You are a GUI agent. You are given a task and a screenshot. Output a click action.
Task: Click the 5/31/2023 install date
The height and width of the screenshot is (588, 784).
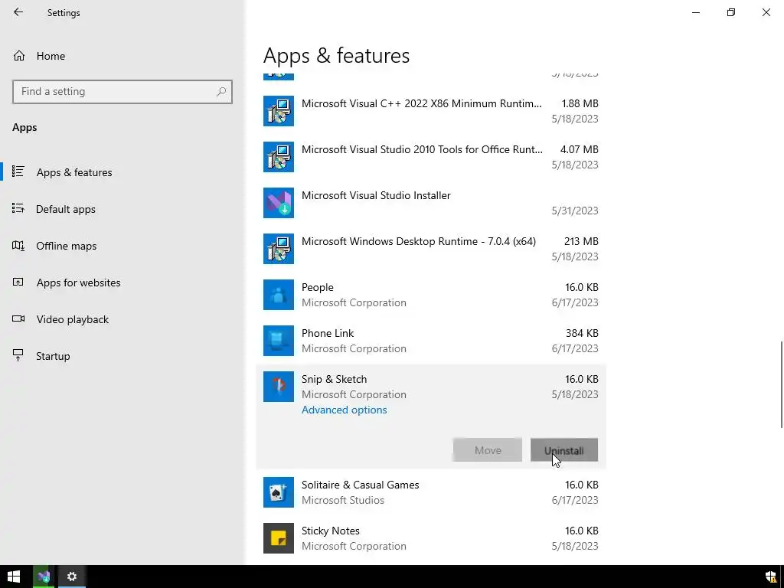click(x=575, y=211)
